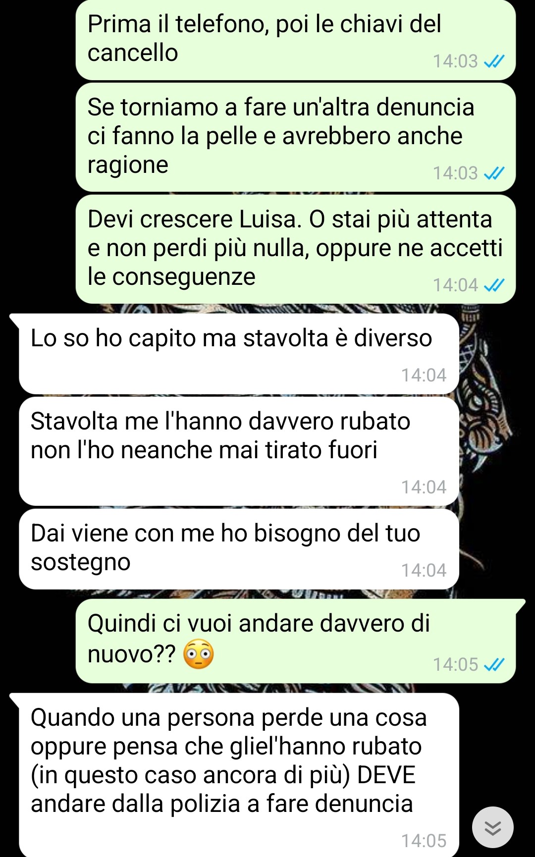535x857 pixels.
Task: Tap the scroll-to-bottom double chevron button
Action: click(492, 827)
